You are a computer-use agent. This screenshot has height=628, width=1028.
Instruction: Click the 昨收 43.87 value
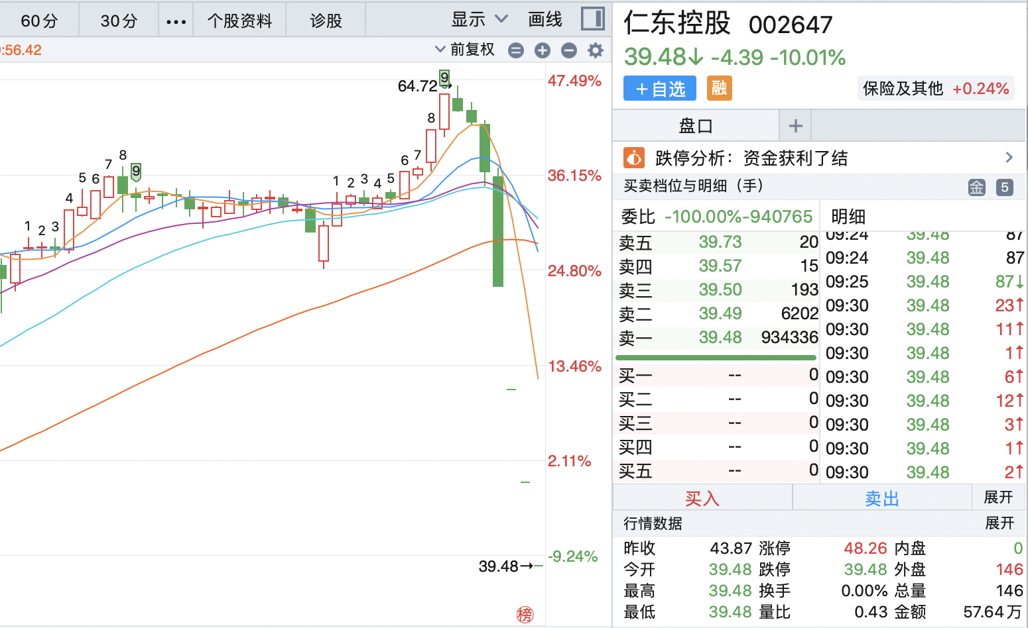coord(731,549)
